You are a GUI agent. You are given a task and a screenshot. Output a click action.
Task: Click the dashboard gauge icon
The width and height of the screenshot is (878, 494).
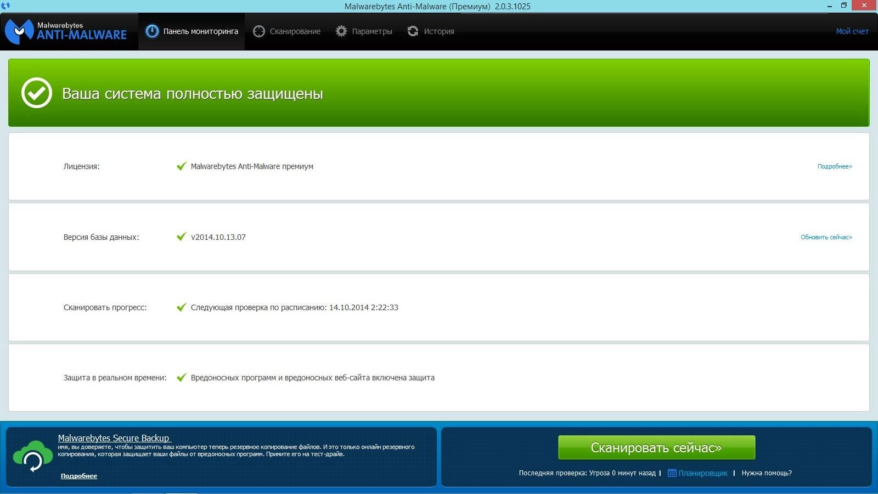click(152, 31)
